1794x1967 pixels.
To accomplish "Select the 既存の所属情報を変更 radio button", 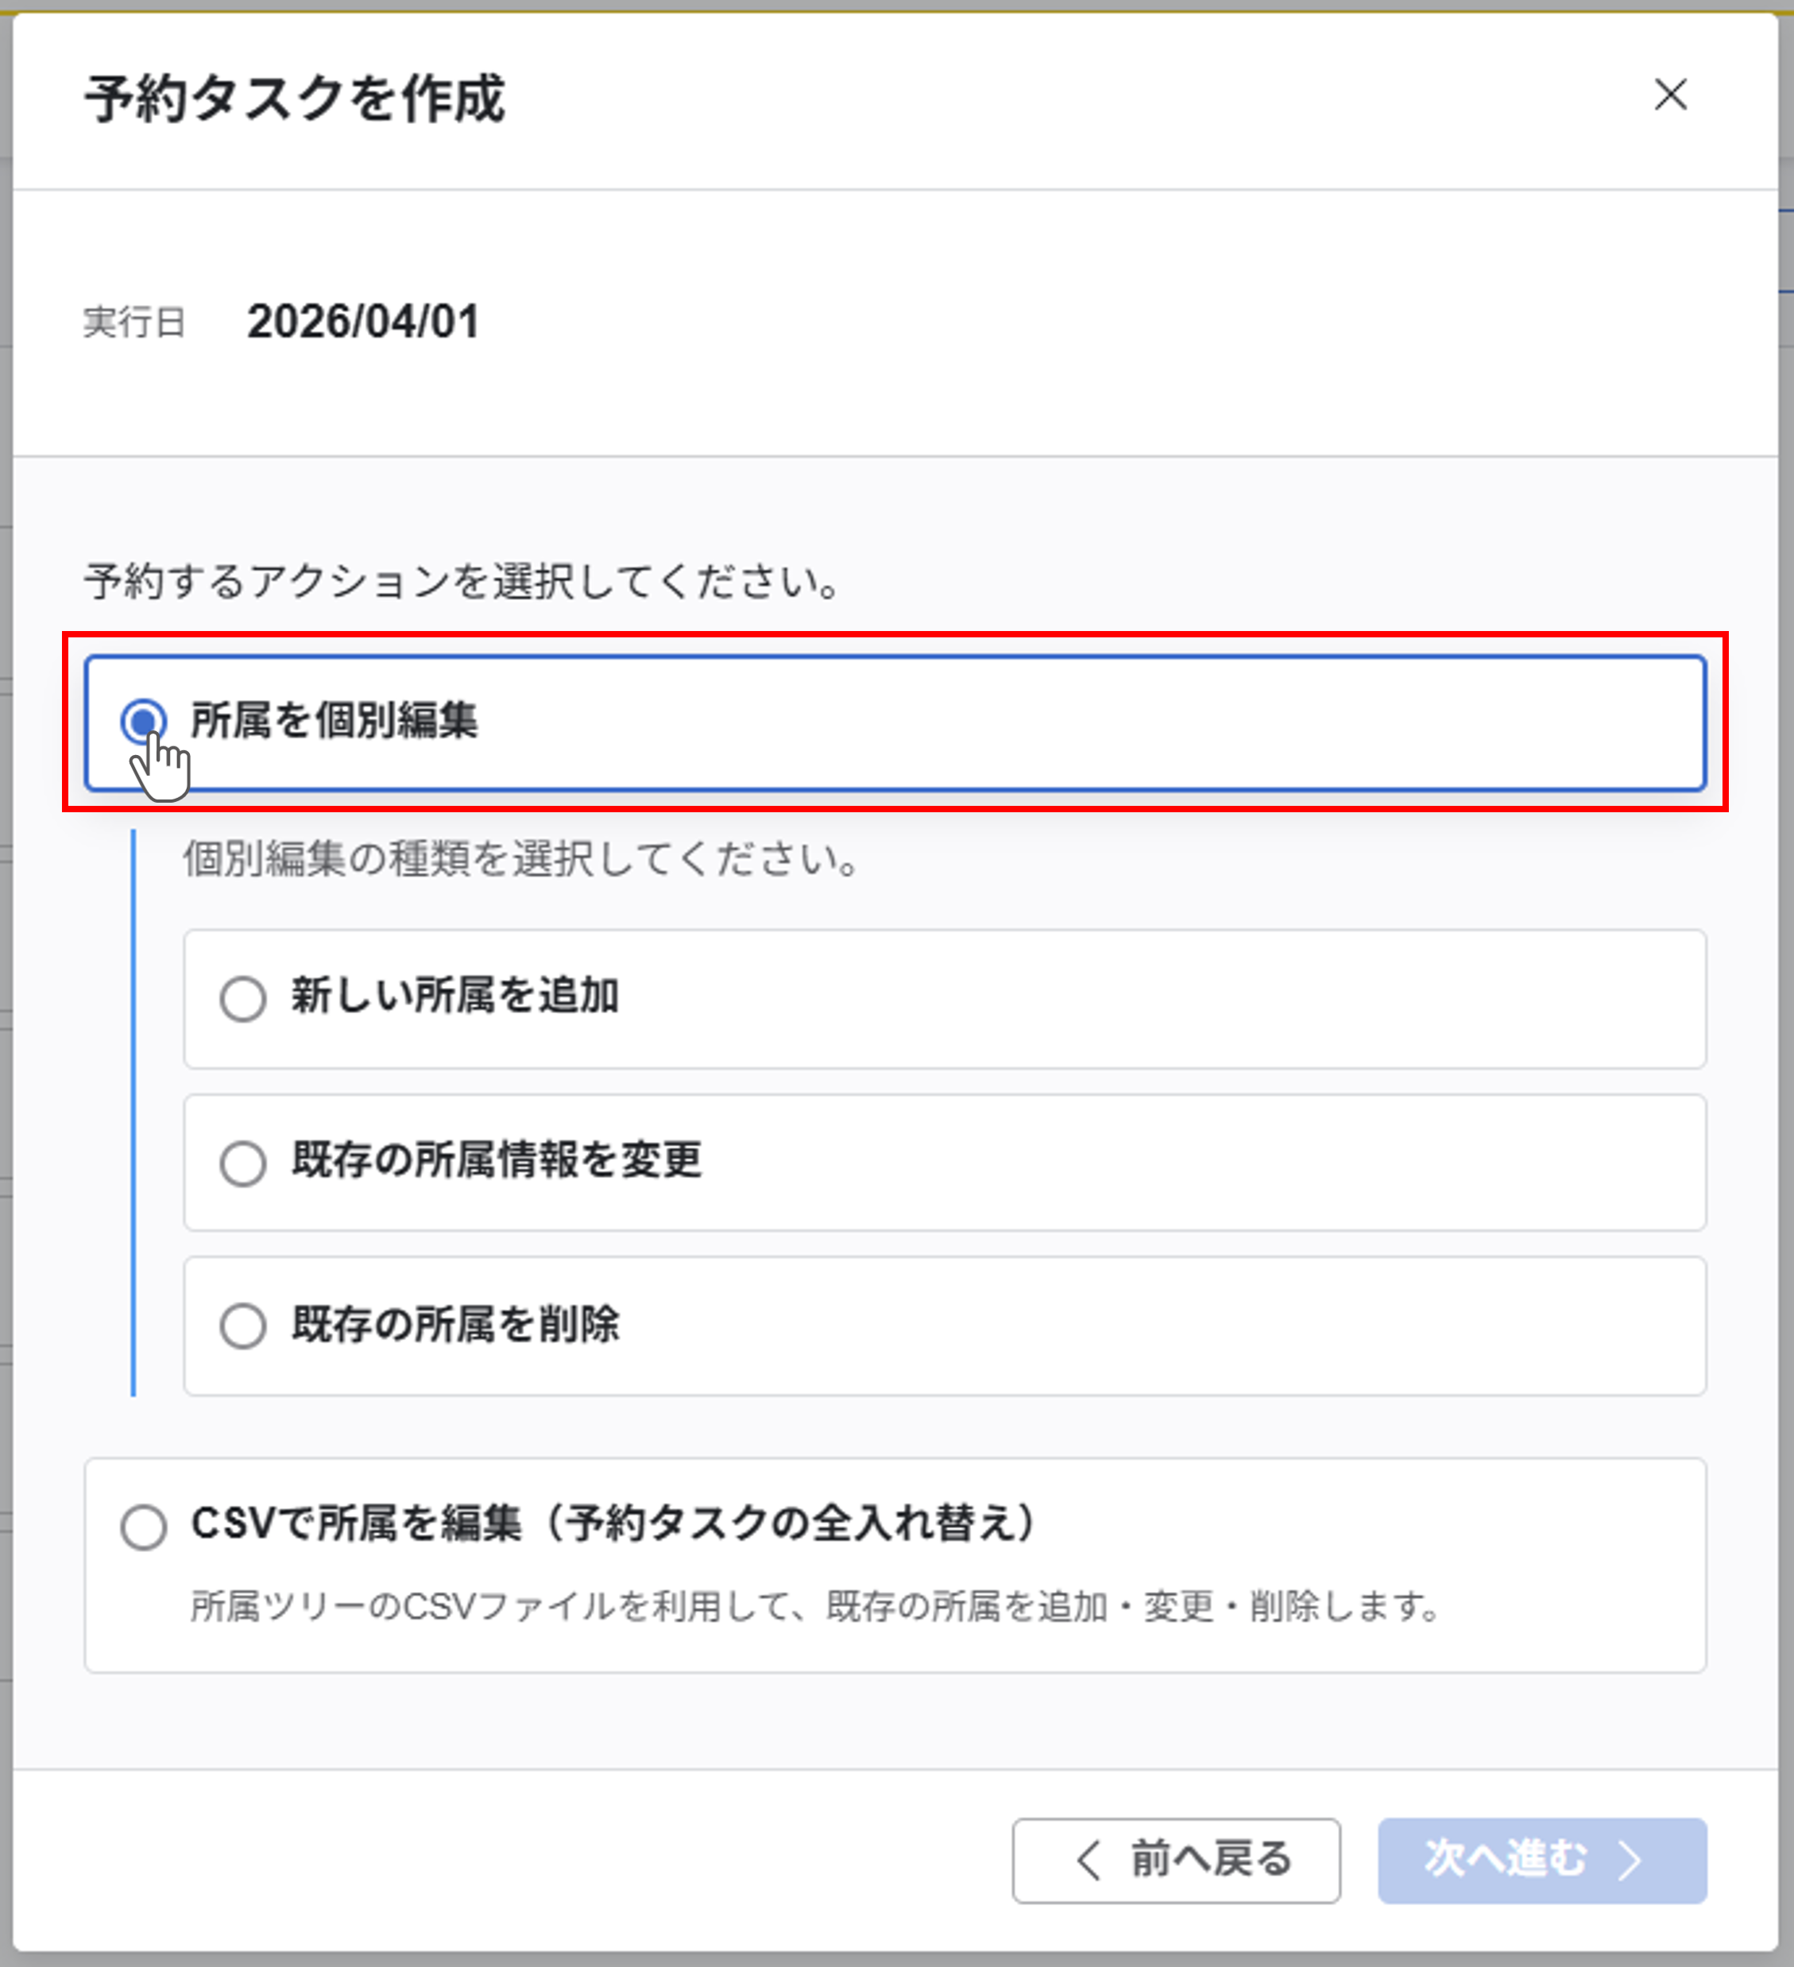I will pos(243,1162).
